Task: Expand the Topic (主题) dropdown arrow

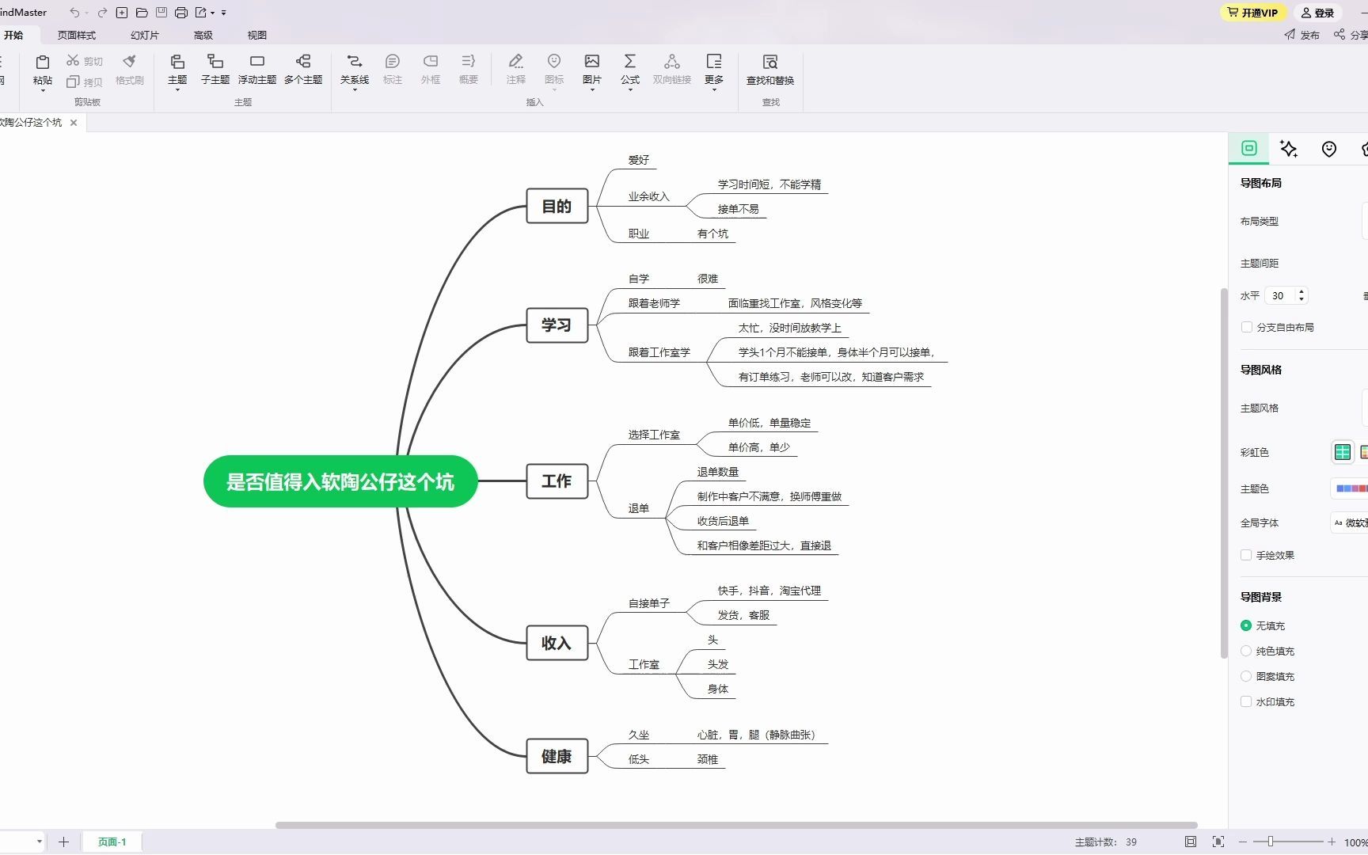Action: tap(177, 90)
